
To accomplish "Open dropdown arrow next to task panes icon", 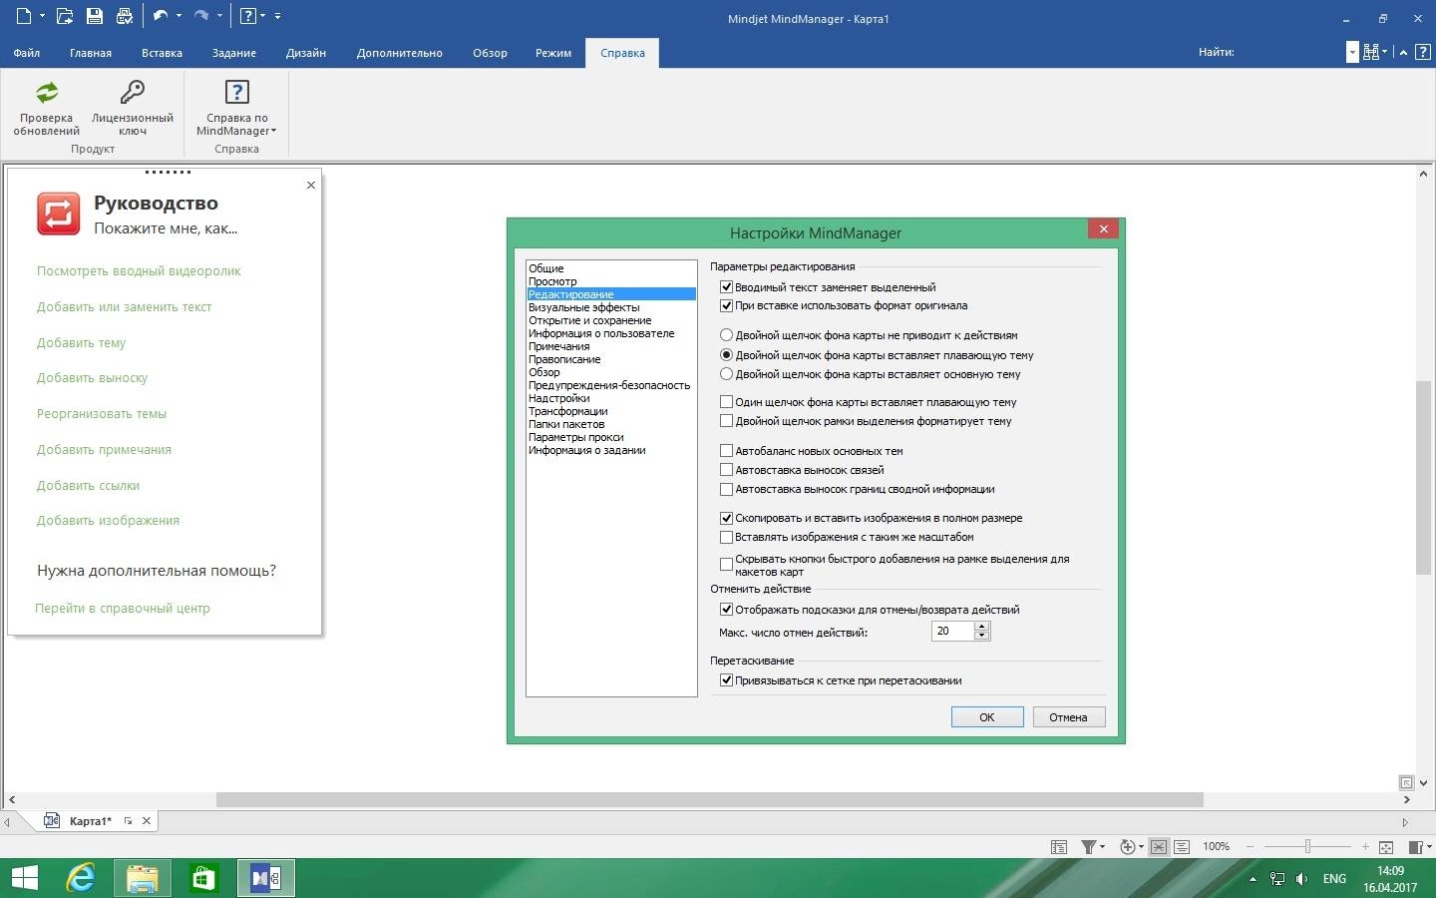I will coord(1429,847).
